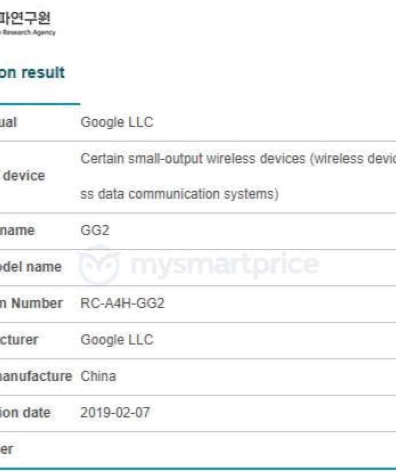
Task: Click the 'ion date' row label
Action: 25,412
